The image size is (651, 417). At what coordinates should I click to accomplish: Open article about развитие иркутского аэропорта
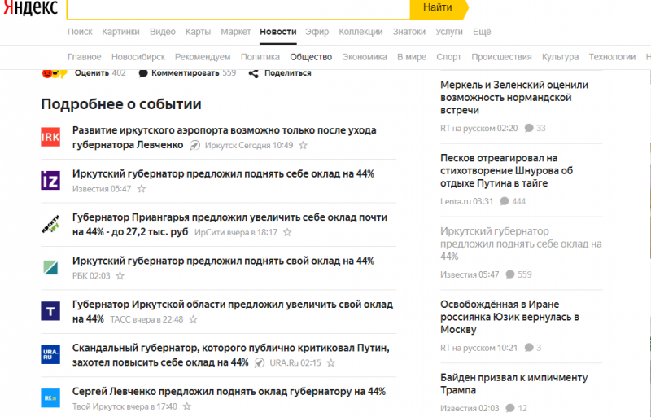(225, 138)
